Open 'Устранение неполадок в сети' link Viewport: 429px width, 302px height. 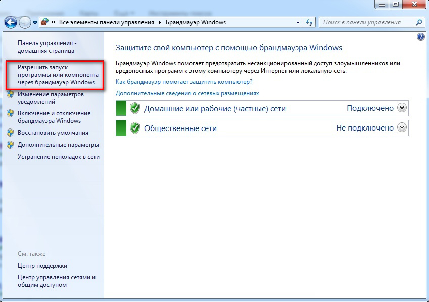coord(59,157)
